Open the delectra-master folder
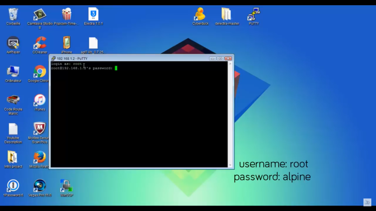The height and width of the screenshot is (211, 376). tap(227, 15)
